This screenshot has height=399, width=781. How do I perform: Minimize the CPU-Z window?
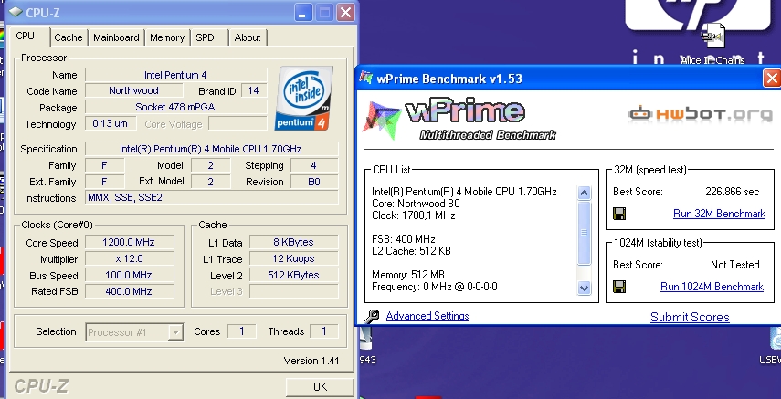[x=303, y=13]
